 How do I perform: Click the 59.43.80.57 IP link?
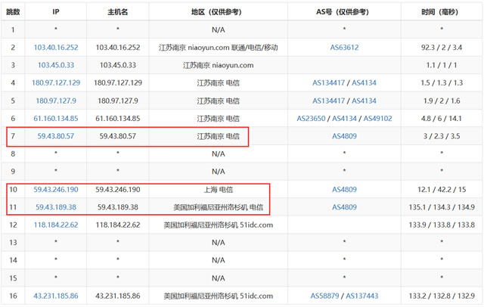(55, 136)
